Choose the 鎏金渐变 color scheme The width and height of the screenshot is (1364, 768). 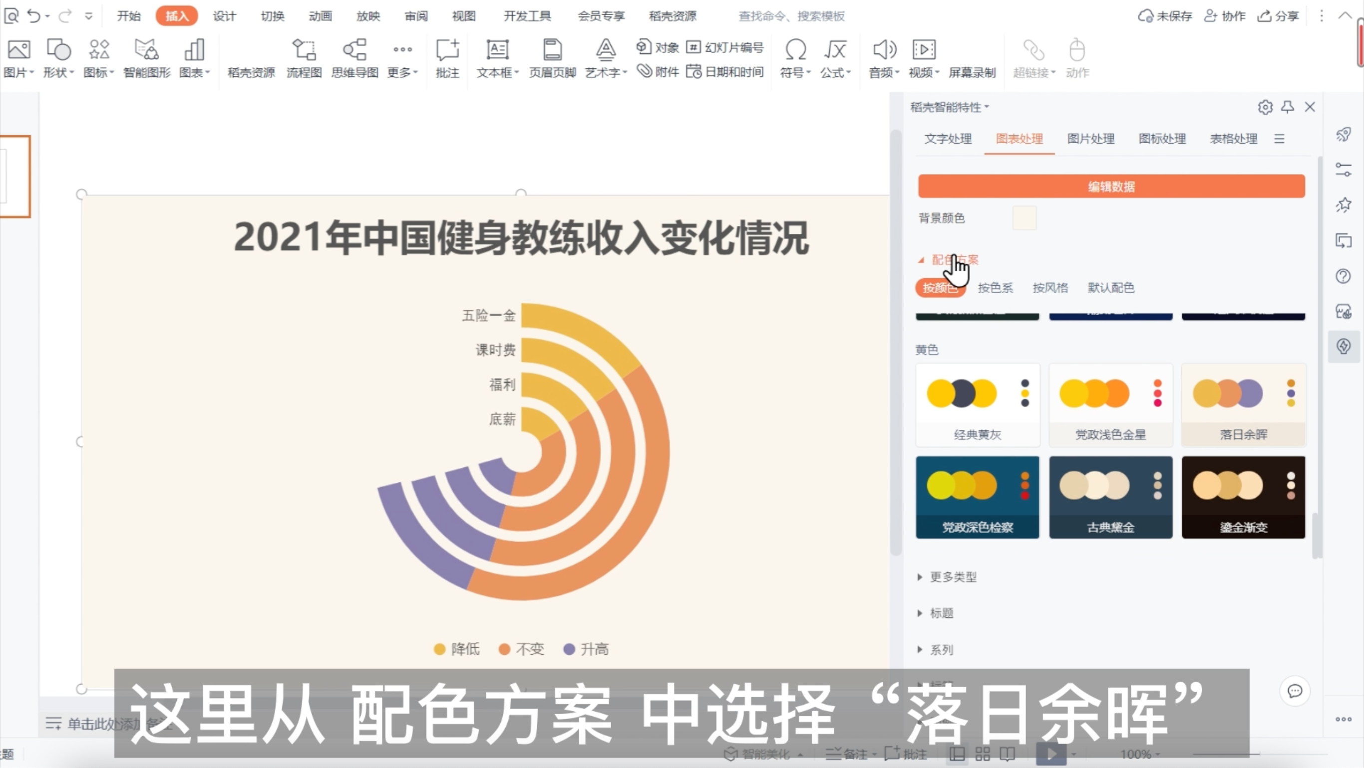(1243, 497)
